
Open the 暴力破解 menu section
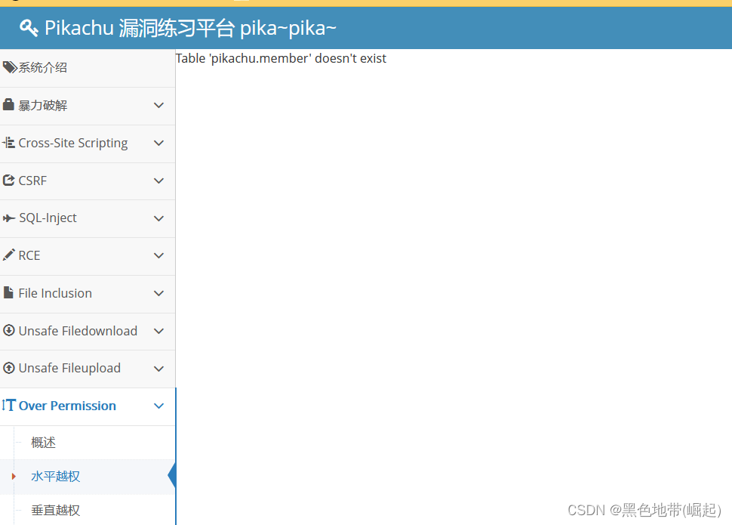point(88,106)
